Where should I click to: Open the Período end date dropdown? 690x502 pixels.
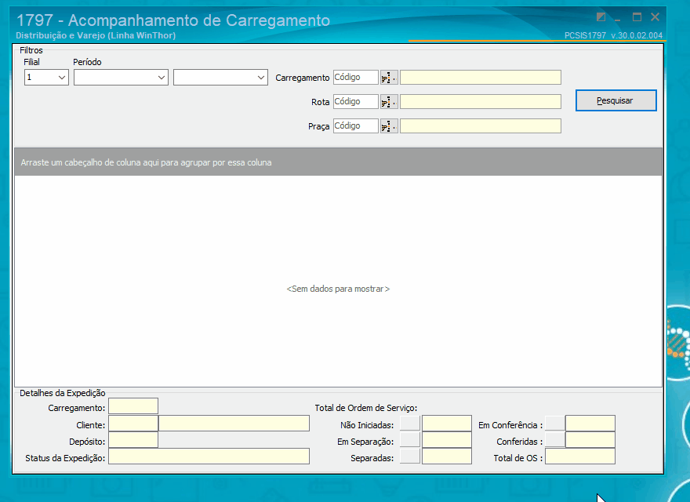click(260, 78)
